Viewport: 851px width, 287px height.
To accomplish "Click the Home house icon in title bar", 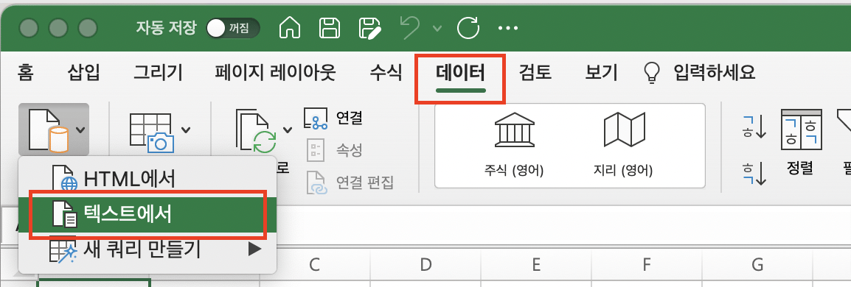I will 290,28.
